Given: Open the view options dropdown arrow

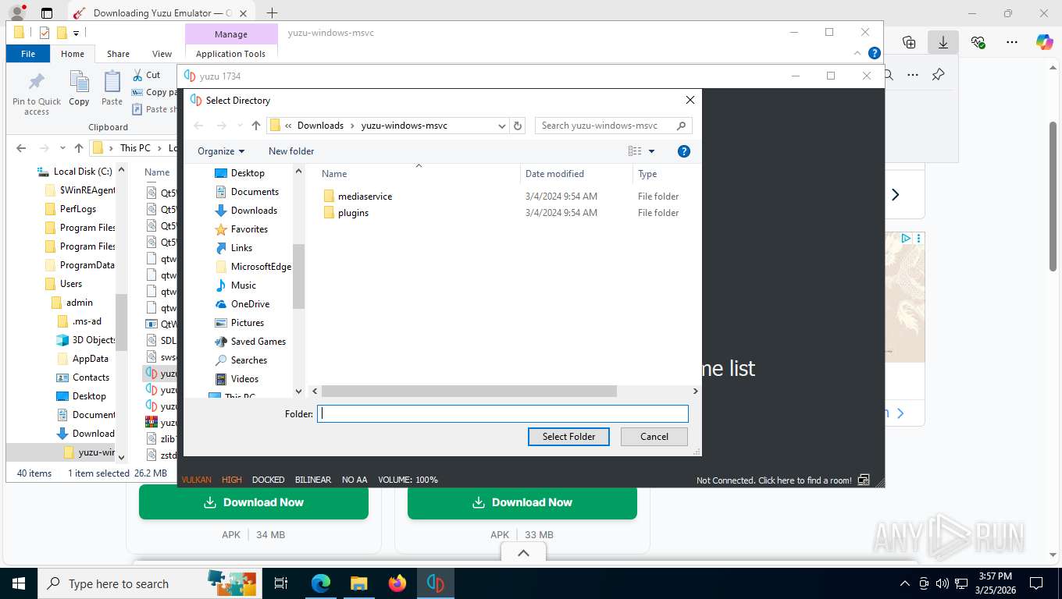Looking at the screenshot, I should coord(652,151).
